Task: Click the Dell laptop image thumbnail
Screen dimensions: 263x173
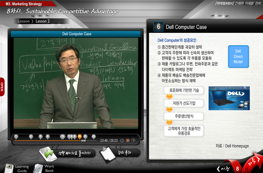Action: (229, 98)
